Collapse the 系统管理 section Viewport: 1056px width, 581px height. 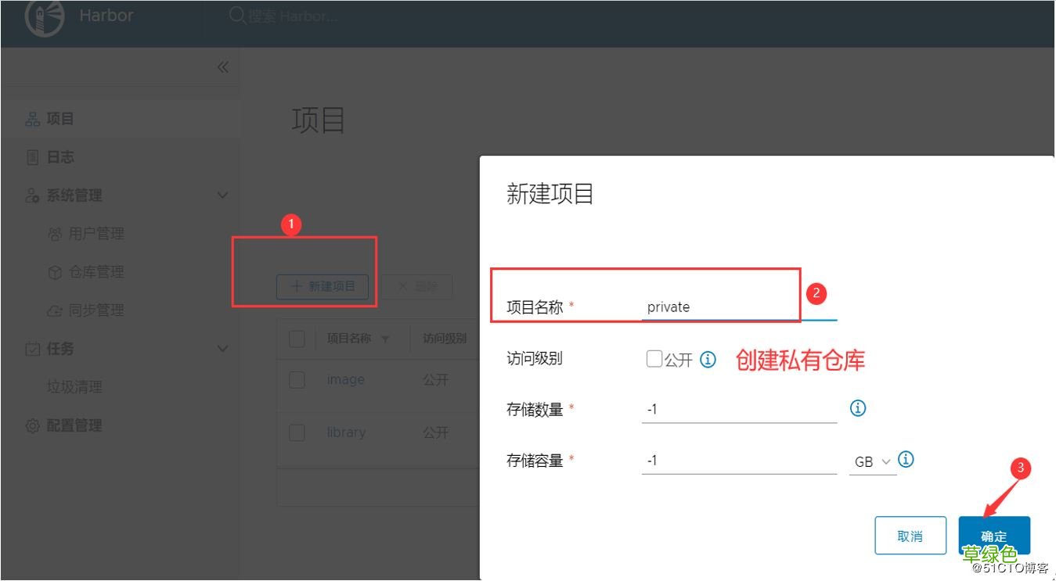click(x=222, y=195)
